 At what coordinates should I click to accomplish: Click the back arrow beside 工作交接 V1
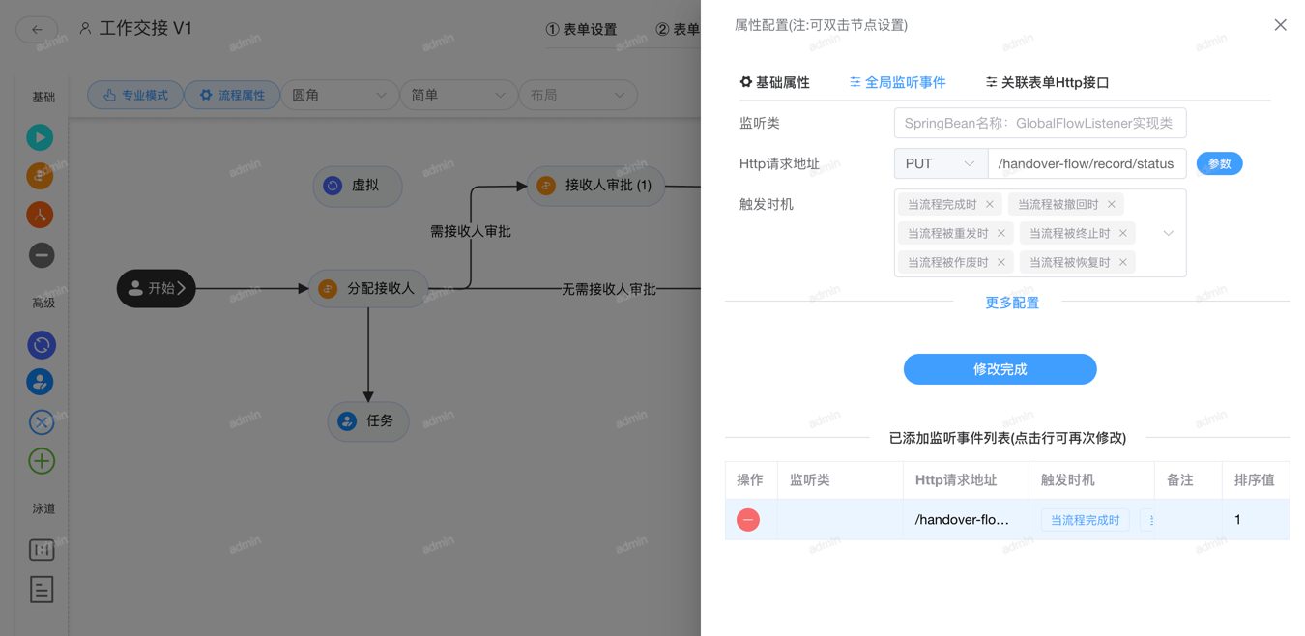coord(37,29)
